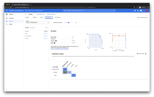The height and width of the screenshot is (97, 154).
Task: Toggle the Item counts switch
Action: pos(137,53)
